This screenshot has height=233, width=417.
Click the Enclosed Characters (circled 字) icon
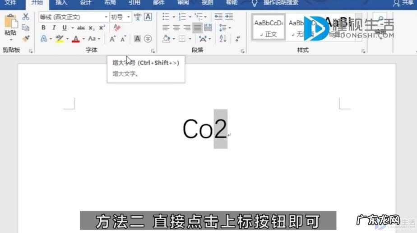(148, 39)
